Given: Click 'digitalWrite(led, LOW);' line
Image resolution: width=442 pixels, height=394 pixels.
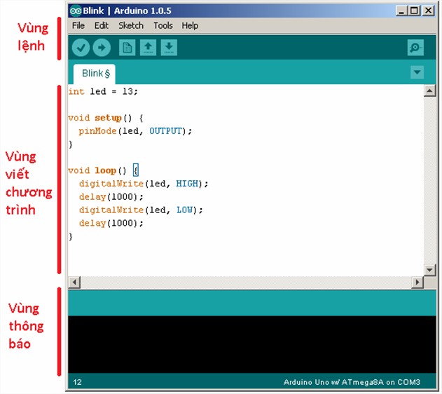Looking at the screenshot, I should click(x=141, y=210).
